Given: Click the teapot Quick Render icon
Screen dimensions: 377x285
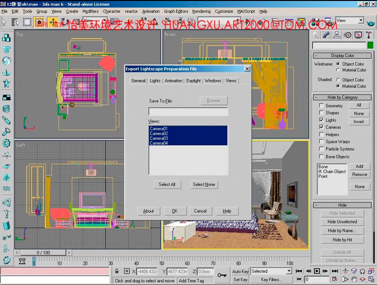Looking at the screenshot, I should pos(370,23).
